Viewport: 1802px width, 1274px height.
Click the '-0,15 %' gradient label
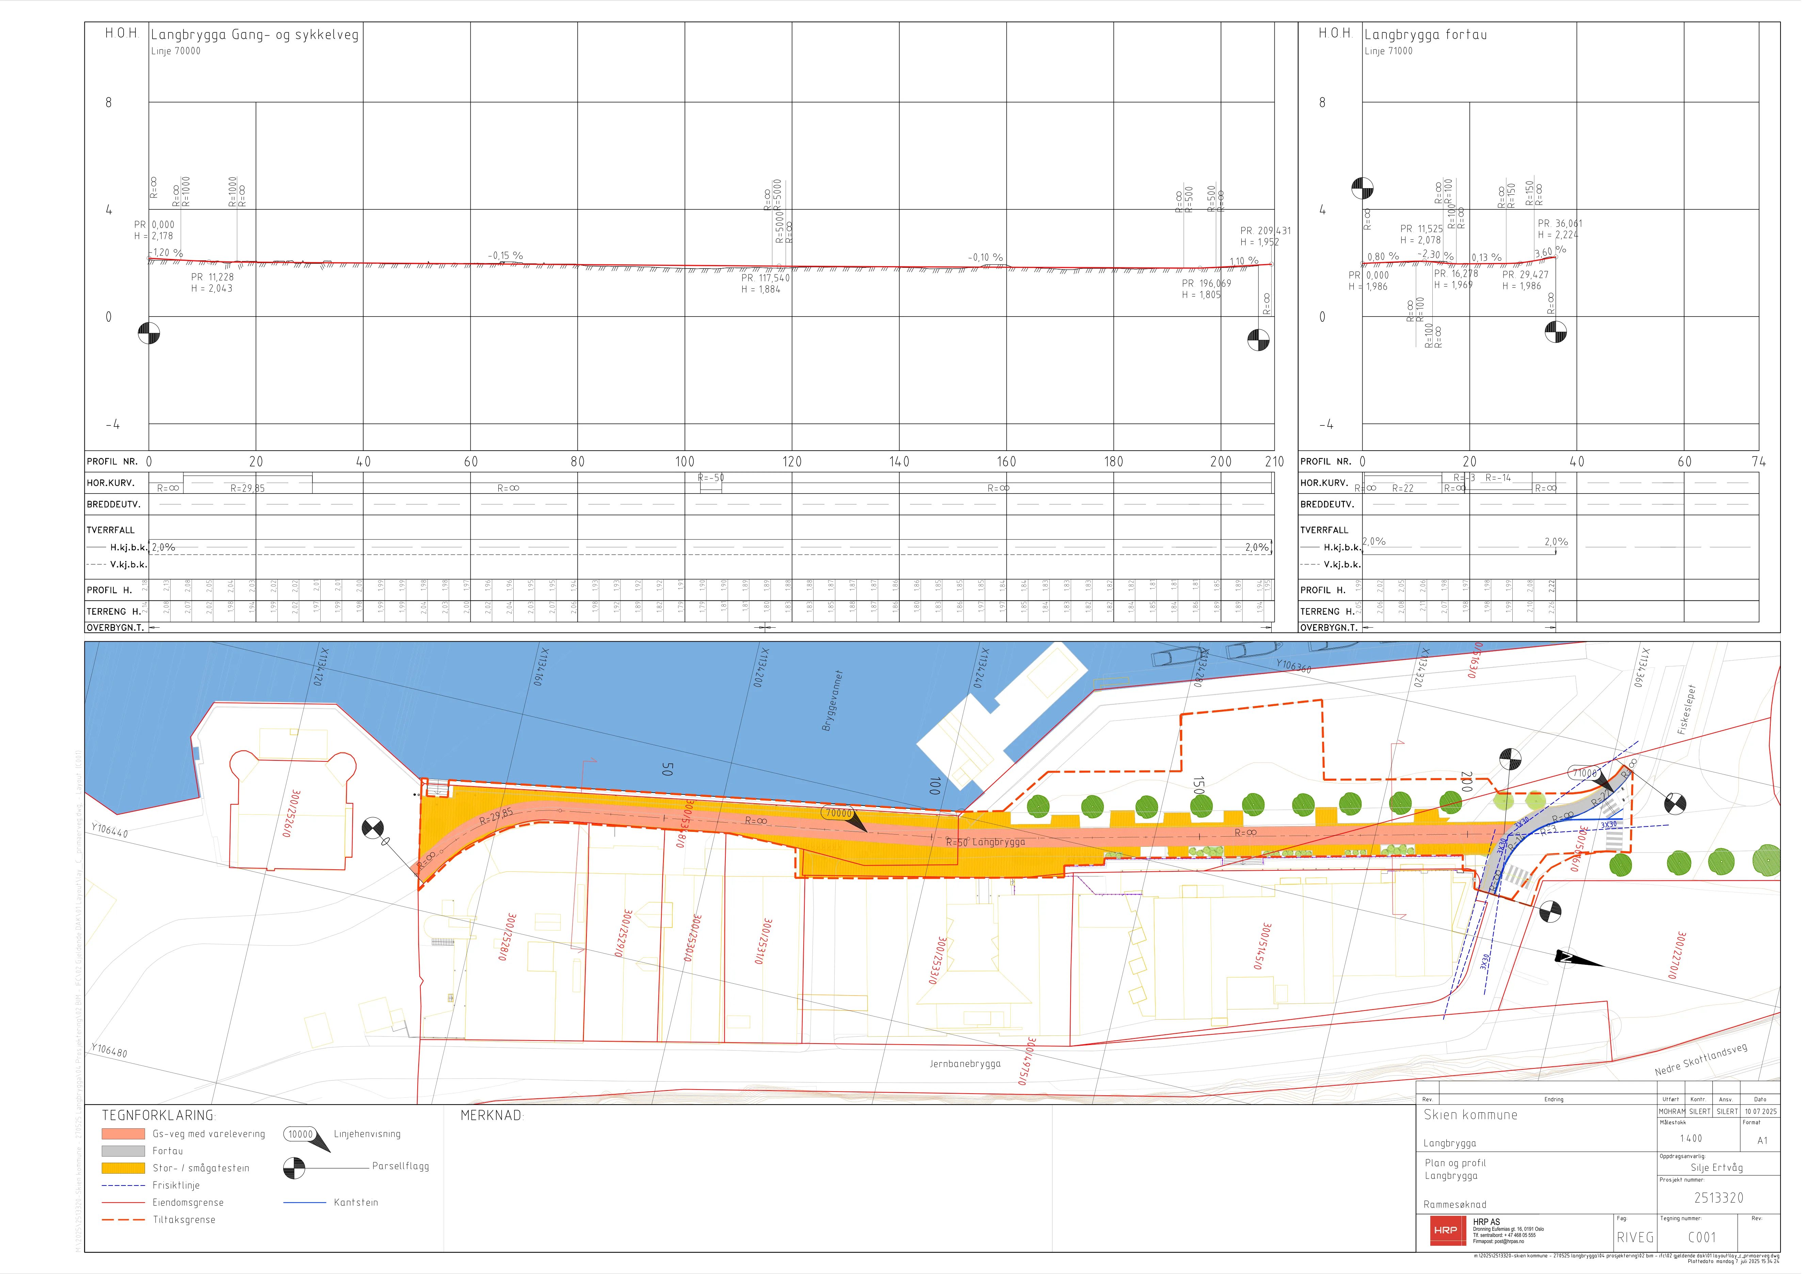(505, 256)
